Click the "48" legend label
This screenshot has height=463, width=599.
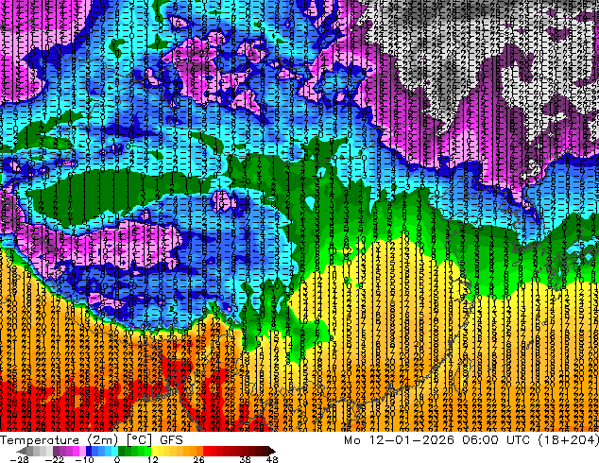[272, 459]
